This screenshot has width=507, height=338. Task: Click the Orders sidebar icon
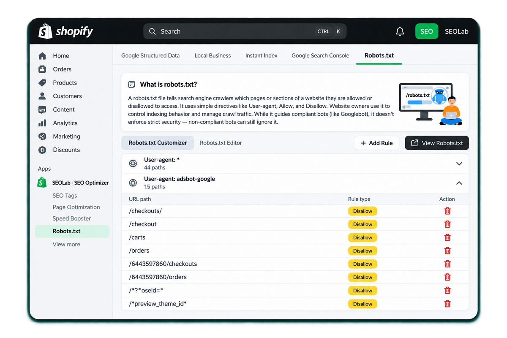coord(42,69)
